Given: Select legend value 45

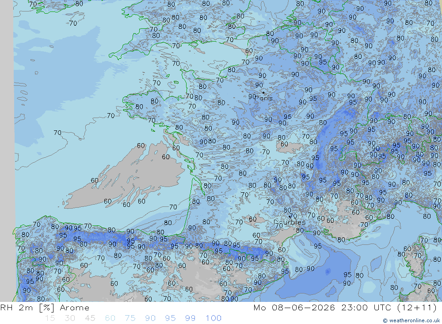Looking at the screenshot, I should point(90,318).
